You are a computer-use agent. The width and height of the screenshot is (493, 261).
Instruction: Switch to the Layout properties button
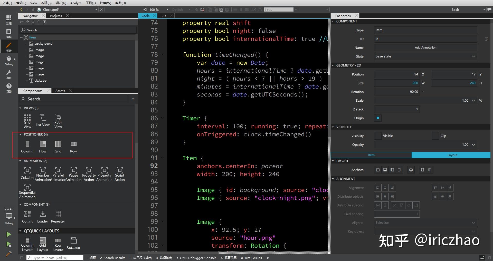(452, 155)
